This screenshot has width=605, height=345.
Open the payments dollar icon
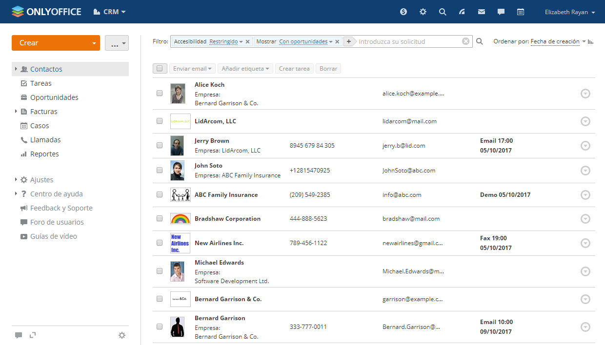(x=403, y=12)
